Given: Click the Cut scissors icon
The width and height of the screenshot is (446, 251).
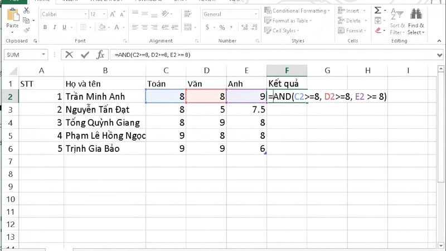Looking at the screenshot, I should pyautogui.click(x=26, y=11).
